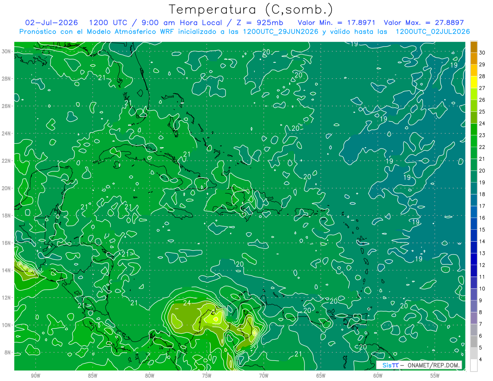Click the 'Temperatura (C,somb.)' map title
The width and height of the screenshot is (493, 381).
pyautogui.click(x=250, y=9)
